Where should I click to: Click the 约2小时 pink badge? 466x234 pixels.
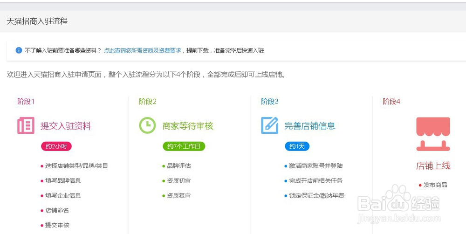click(x=56, y=146)
